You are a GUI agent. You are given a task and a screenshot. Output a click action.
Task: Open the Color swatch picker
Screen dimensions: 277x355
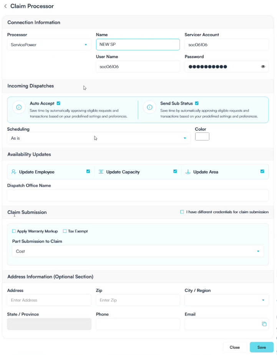(202, 137)
